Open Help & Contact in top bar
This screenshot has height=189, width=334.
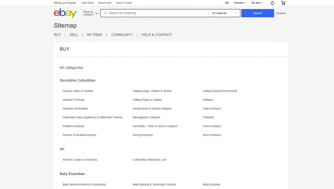pyautogui.click(x=124, y=3)
